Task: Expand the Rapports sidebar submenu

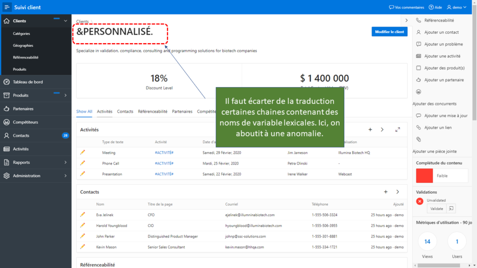Action: coord(65,162)
